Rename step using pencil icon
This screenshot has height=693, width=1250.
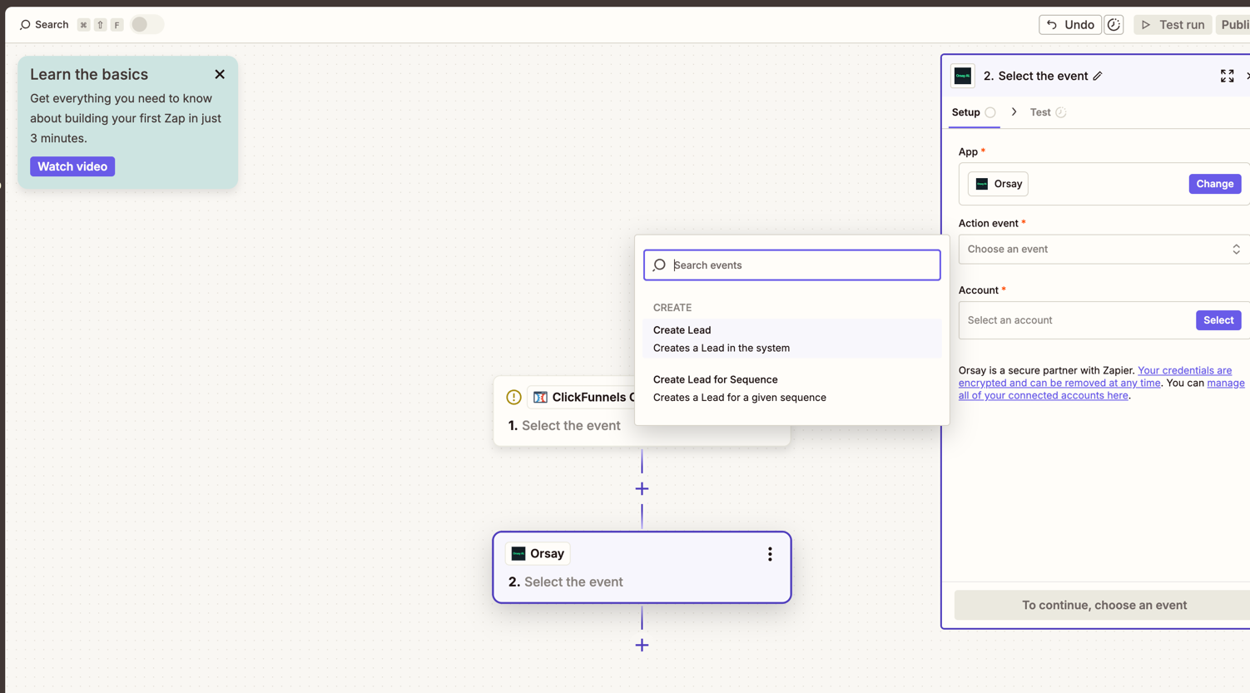pyautogui.click(x=1098, y=77)
